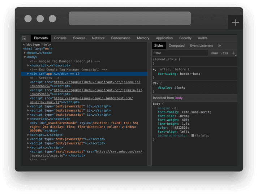Expand the margin shorthand property arrow
This screenshot has width=258, height=194.
(172, 108)
